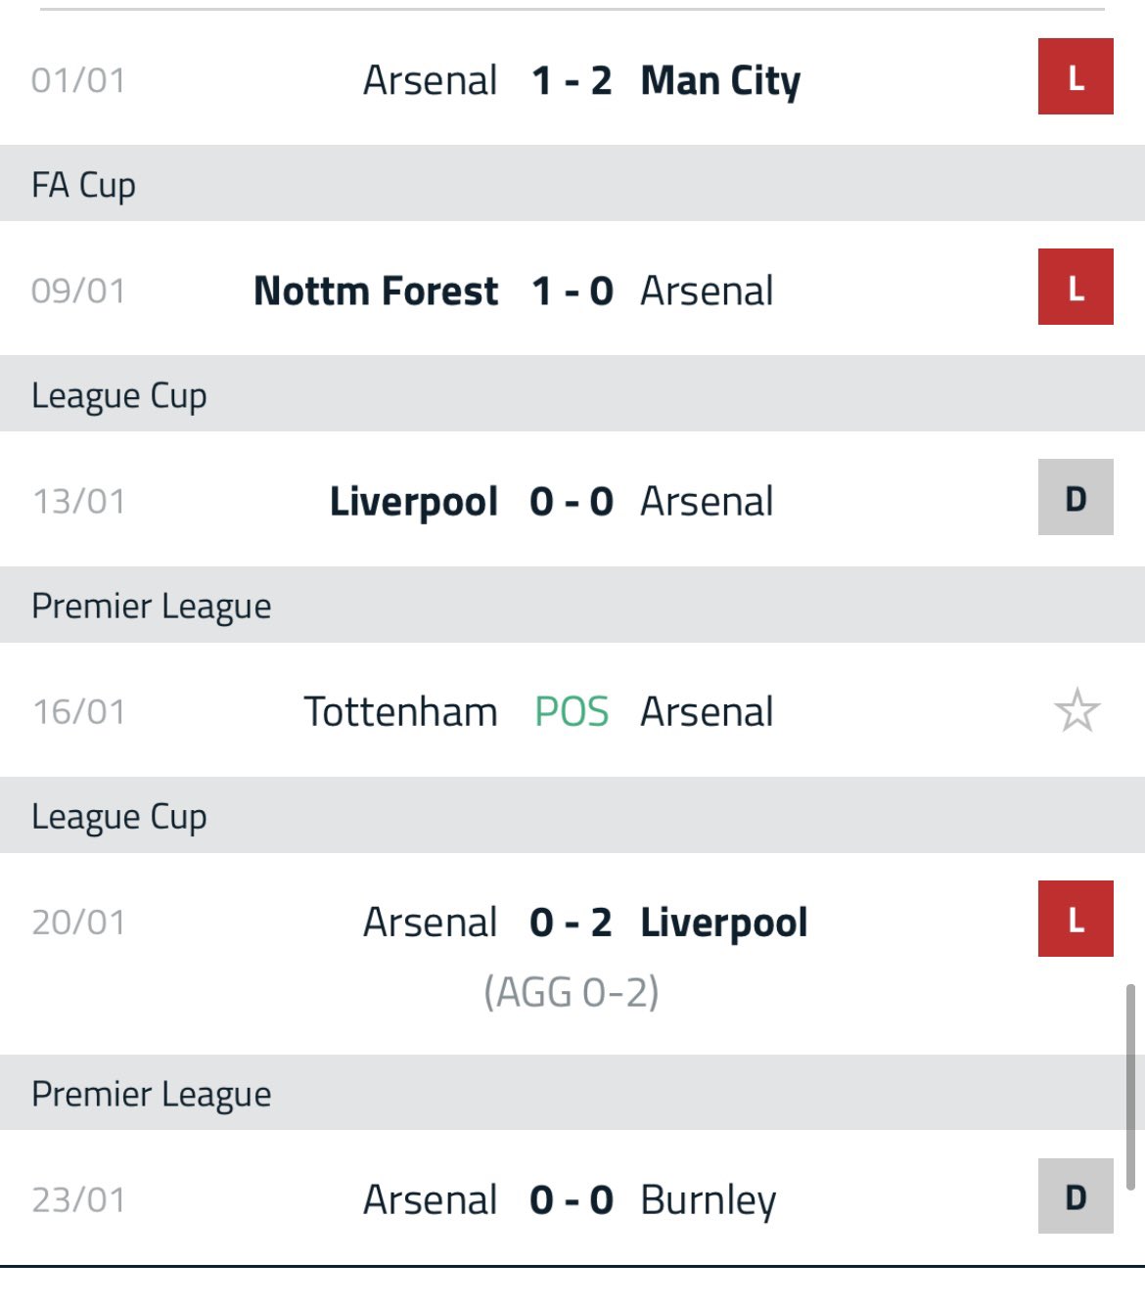Click grey D badge on Burnley match

coord(1076,1196)
